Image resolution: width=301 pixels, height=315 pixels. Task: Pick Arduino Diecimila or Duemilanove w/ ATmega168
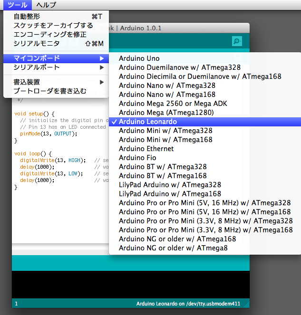coord(205,76)
